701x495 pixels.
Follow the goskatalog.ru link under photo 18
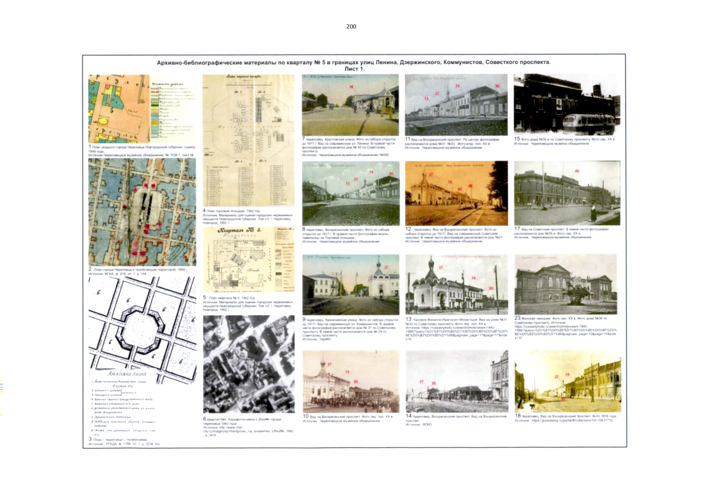(572, 420)
